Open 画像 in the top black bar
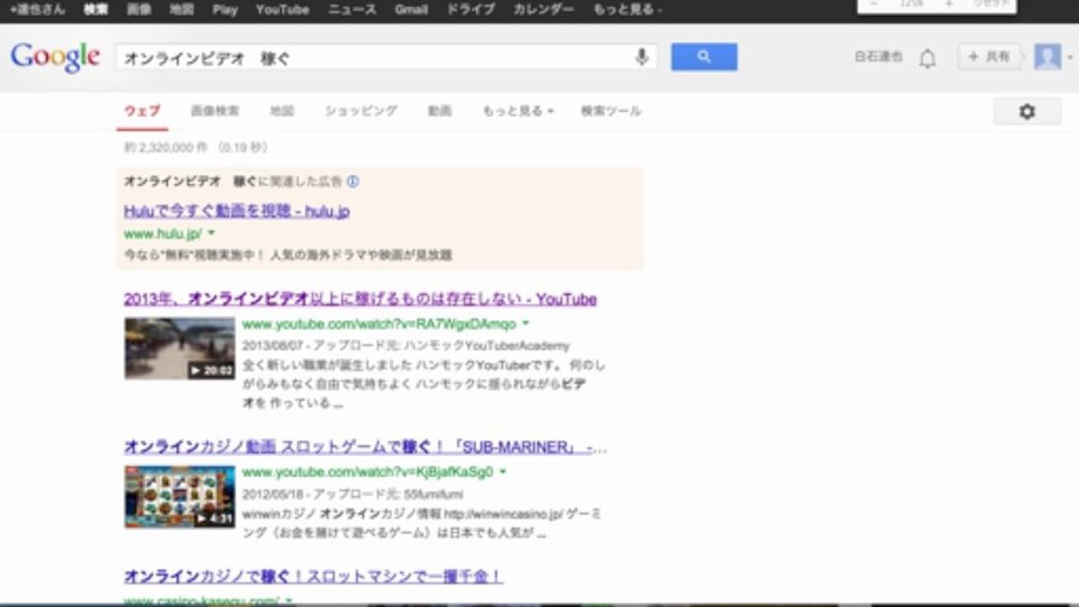The height and width of the screenshot is (607, 1079). pyautogui.click(x=138, y=10)
